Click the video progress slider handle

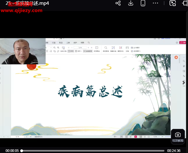point(22,151)
